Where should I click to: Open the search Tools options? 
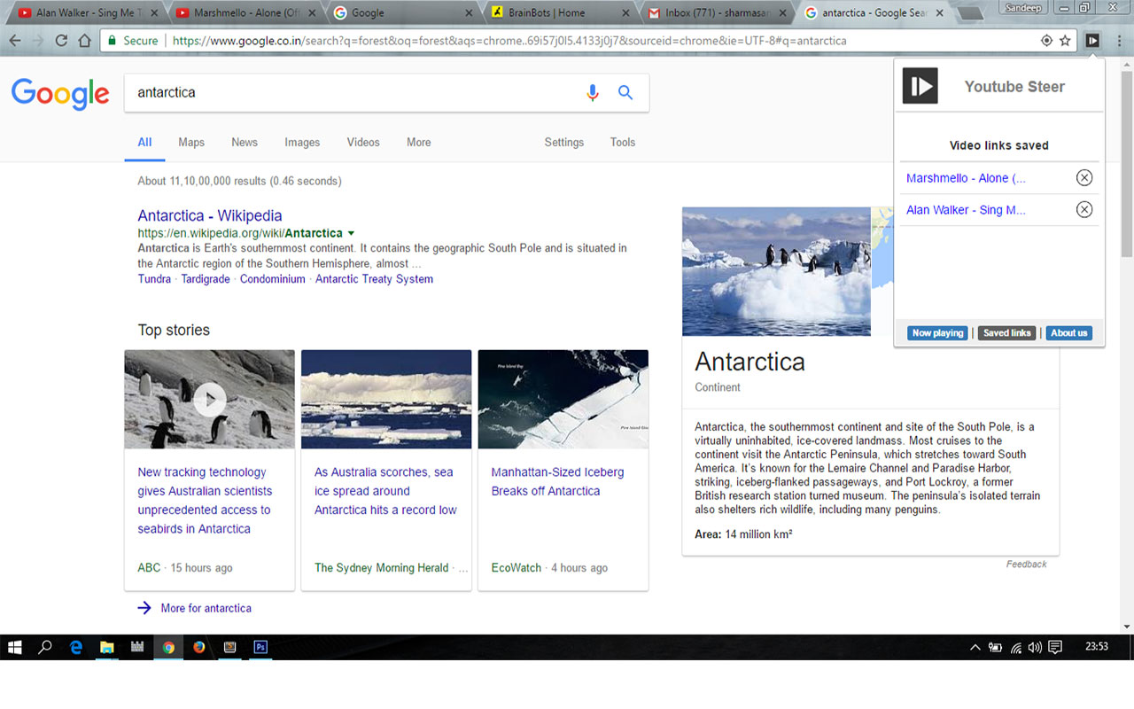click(623, 142)
